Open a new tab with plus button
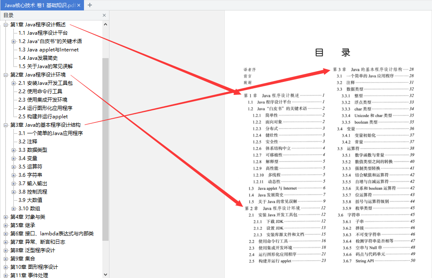Screen dimensions: 432x278 pos(89,5)
